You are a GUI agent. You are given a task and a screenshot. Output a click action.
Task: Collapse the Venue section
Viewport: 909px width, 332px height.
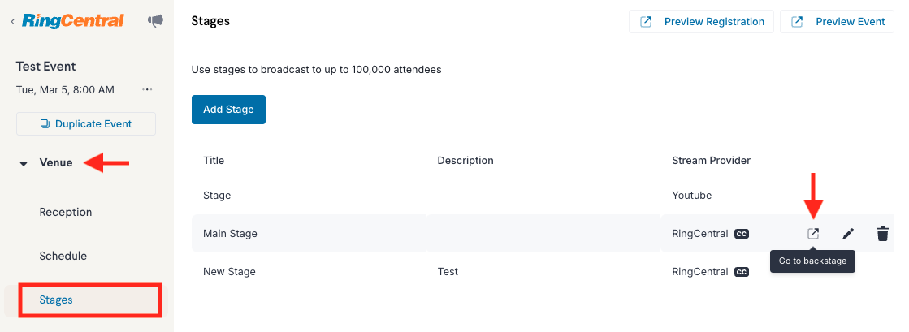(24, 163)
